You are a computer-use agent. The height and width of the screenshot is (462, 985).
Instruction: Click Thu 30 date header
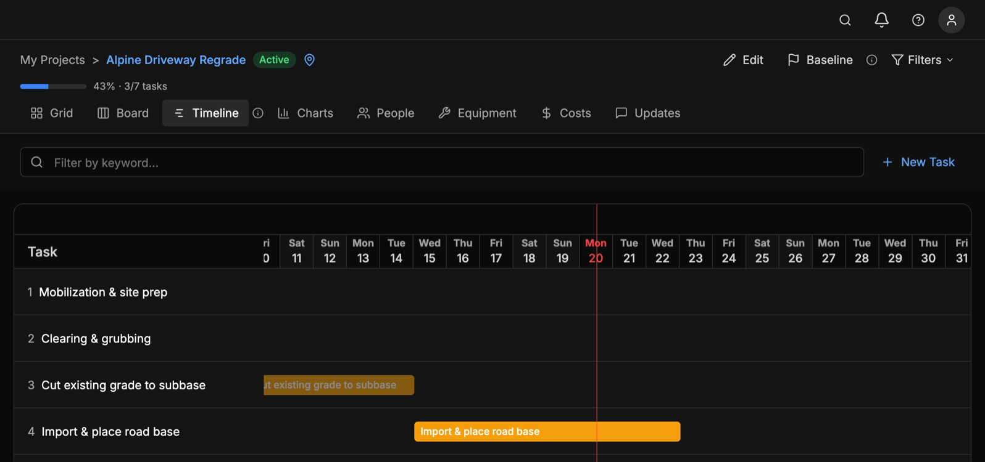click(928, 251)
